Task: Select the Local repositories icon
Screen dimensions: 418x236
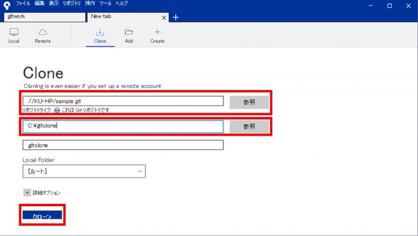Action: click(x=14, y=35)
